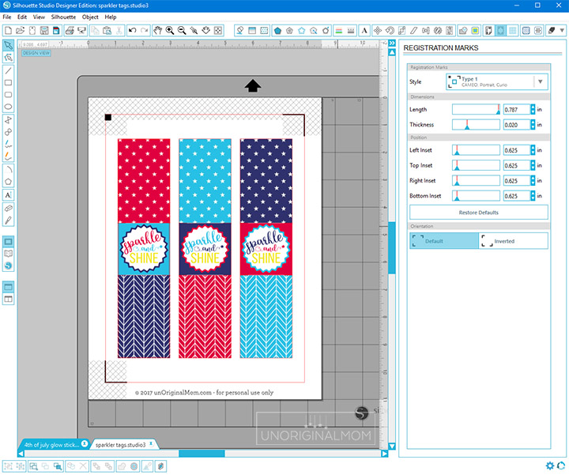
Task: Select the Text tool in left toolbar
Action: click(9, 195)
